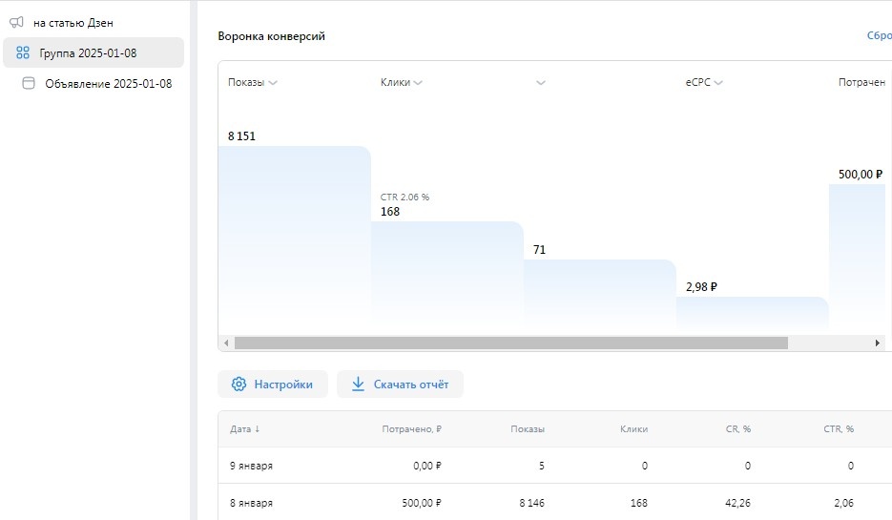Click the gear icon in Настройки
892x520 pixels.
(239, 384)
